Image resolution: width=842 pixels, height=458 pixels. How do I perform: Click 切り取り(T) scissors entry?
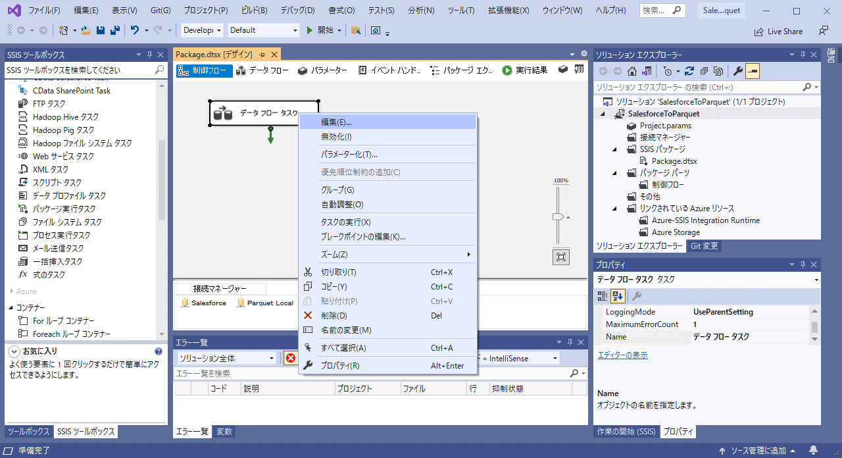[x=387, y=272]
